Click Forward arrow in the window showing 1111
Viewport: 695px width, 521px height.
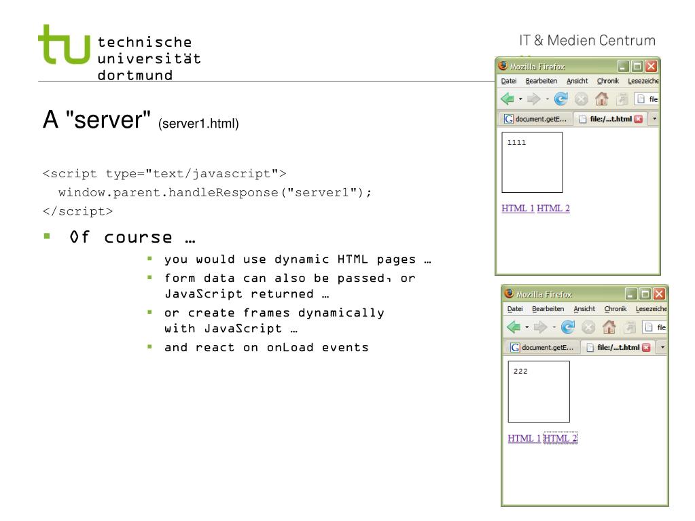534,98
